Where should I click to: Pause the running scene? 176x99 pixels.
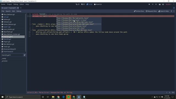153,4
